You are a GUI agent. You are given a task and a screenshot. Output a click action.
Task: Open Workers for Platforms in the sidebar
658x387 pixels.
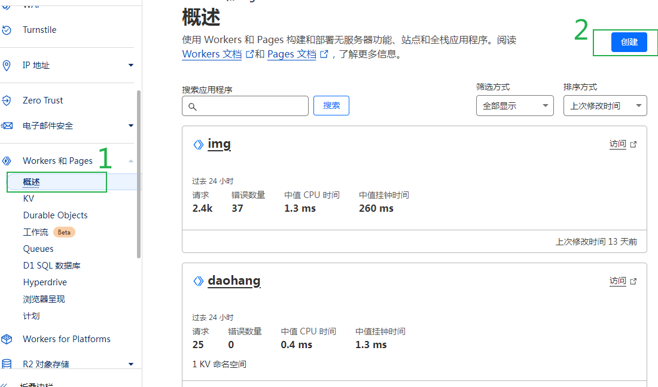tap(67, 339)
